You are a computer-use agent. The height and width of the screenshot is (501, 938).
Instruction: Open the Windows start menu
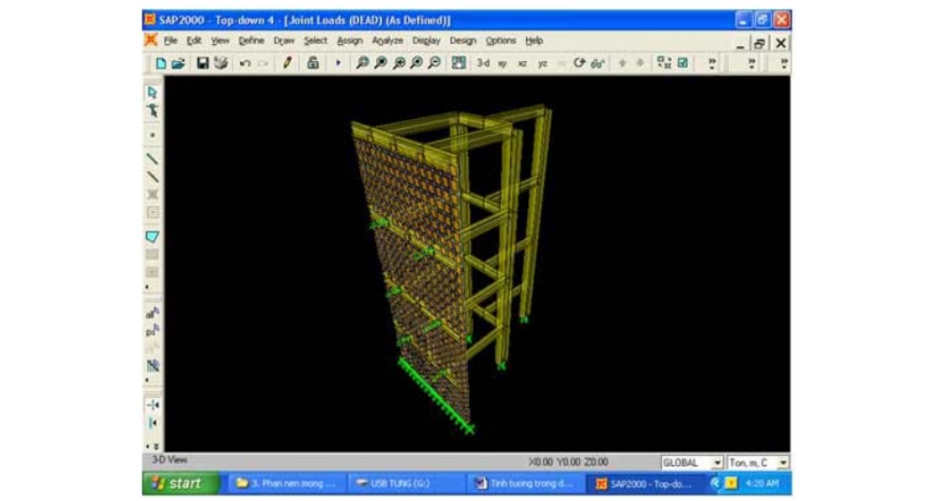click(181, 483)
